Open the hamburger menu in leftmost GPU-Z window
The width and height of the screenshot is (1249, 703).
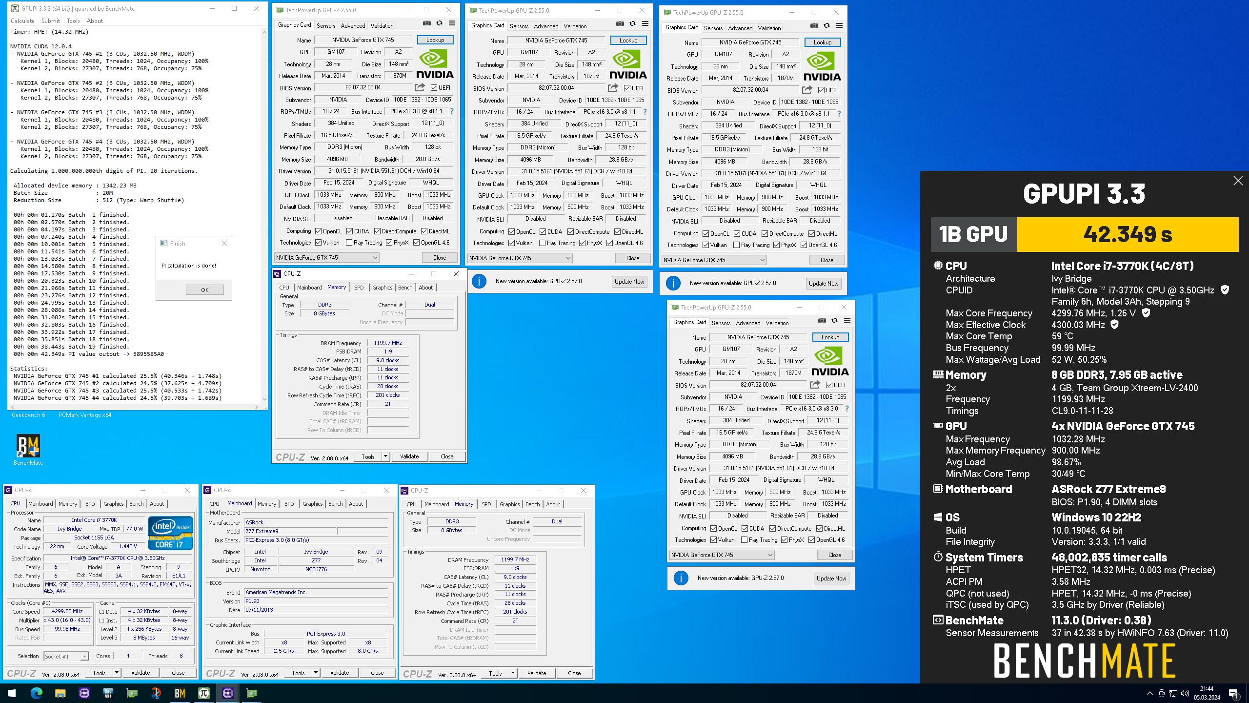(452, 23)
